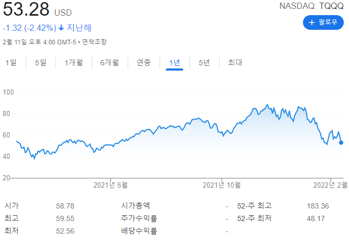Select the 5일 range tab
The height and width of the screenshot is (243, 349).
tap(40, 63)
